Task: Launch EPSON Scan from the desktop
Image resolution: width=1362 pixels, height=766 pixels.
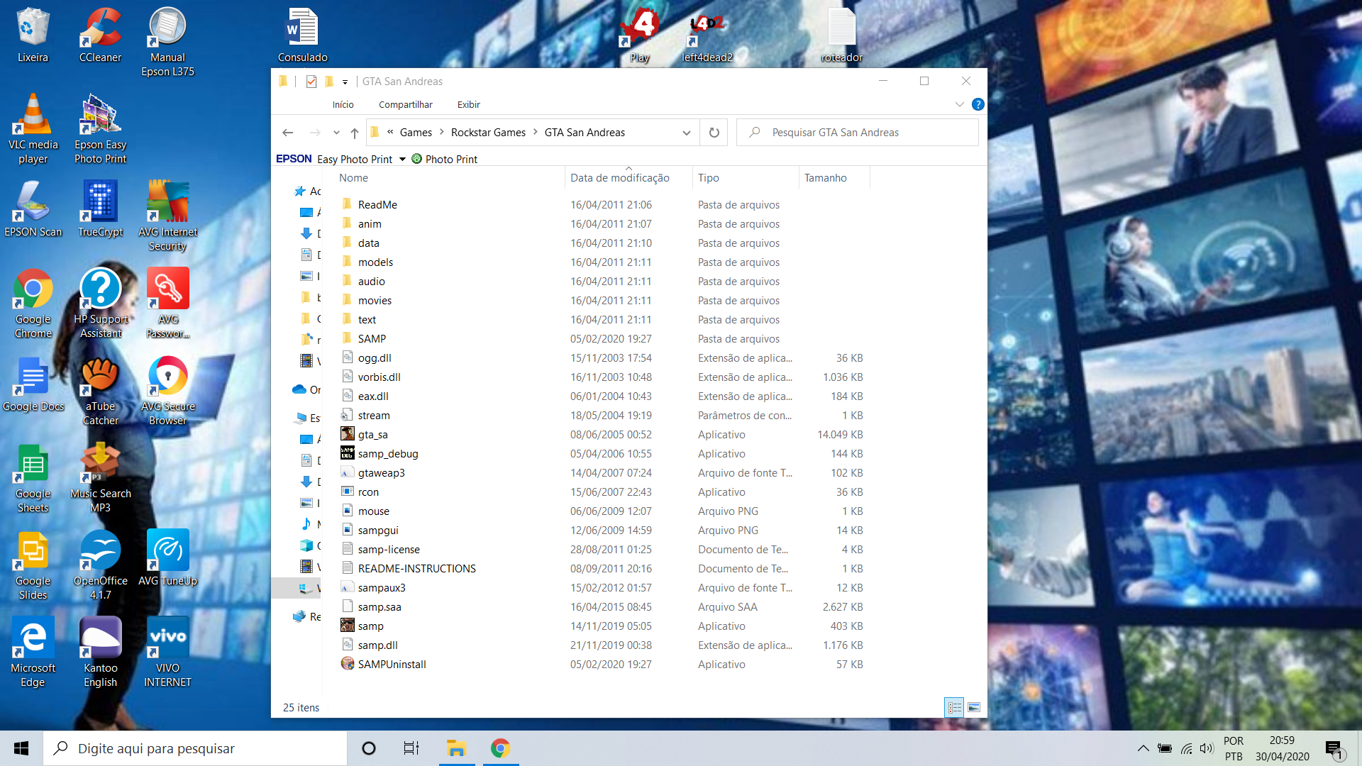Action: pos(33,210)
